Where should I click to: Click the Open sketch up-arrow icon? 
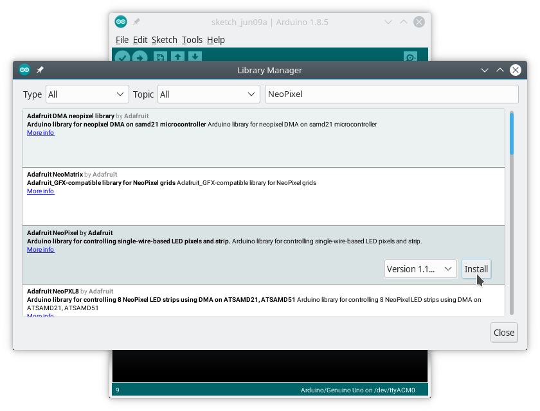177,57
